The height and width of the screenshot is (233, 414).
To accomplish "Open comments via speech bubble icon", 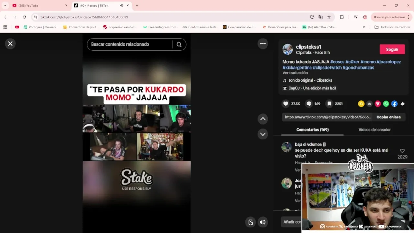I will pyautogui.click(x=309, y=104).
